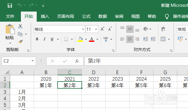Screen dimensions: 188x110
Task: Click the wén phonetic guide icon
Action: [x=106, y=39]
